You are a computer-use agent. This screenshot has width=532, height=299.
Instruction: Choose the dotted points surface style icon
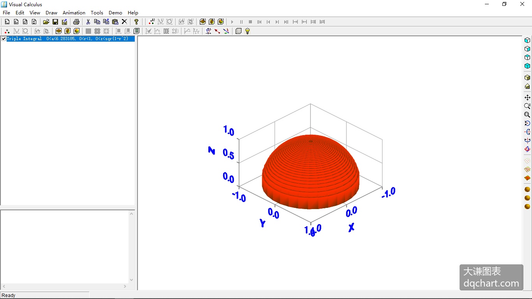click(527, 161)
